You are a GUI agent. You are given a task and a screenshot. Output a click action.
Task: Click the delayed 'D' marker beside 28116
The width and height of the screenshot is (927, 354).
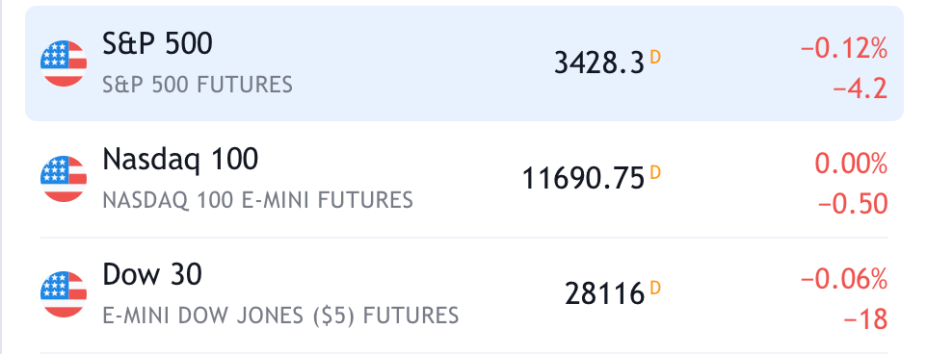click(x=655, y=288)
